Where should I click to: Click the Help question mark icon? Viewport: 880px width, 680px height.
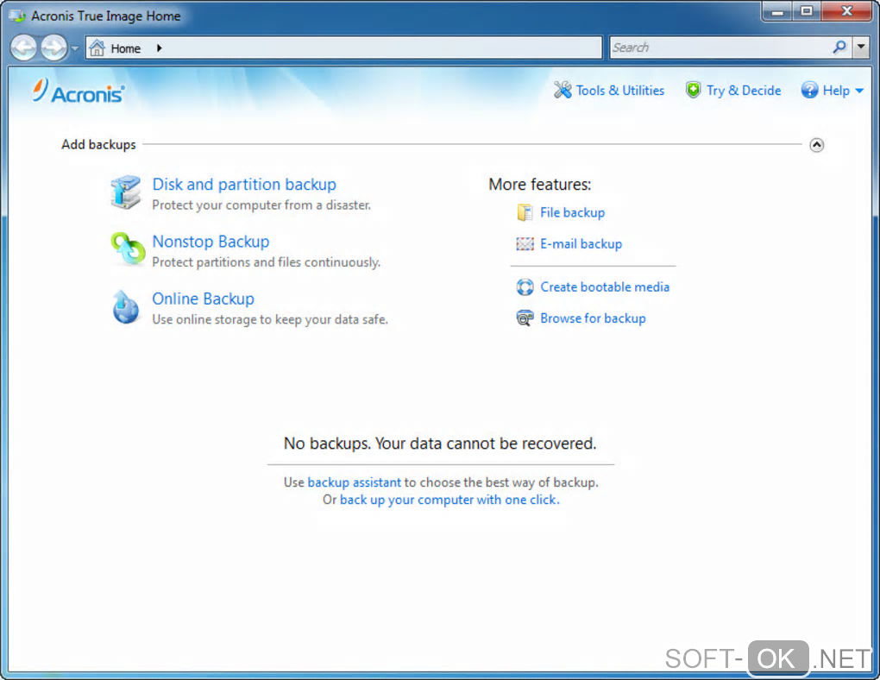(x=809, y=90)
